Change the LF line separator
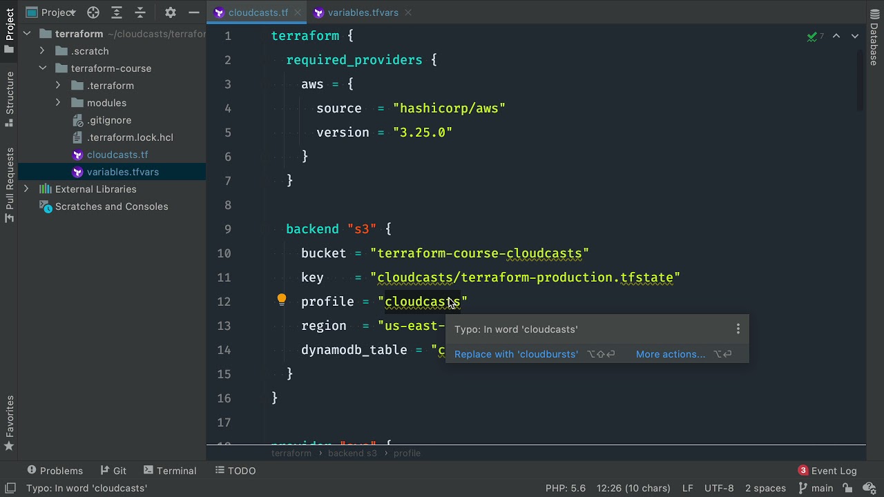This screenshot has width=884, height=497. [x=688, y=488]
